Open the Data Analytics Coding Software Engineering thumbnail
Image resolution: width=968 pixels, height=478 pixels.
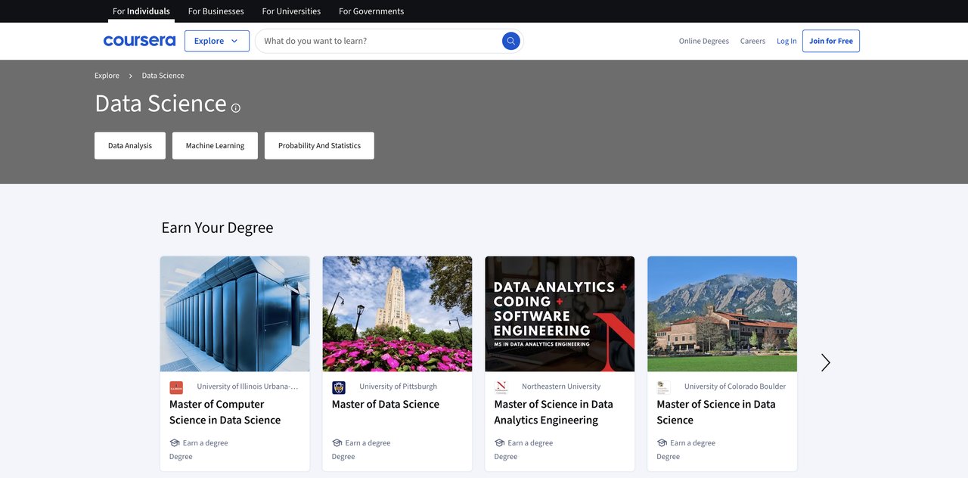(x=560, y=314)
